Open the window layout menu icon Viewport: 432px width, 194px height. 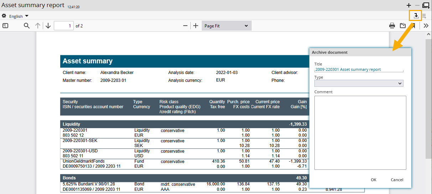426,5
